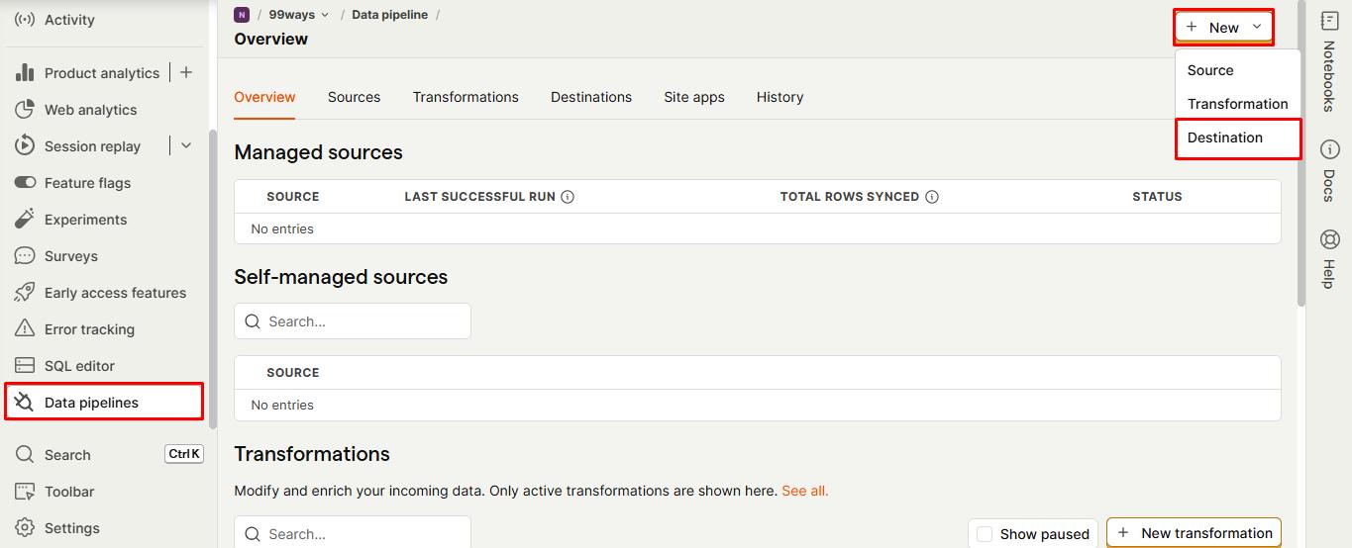
Task: Click the New transformation button
Action: (1194, 533)
